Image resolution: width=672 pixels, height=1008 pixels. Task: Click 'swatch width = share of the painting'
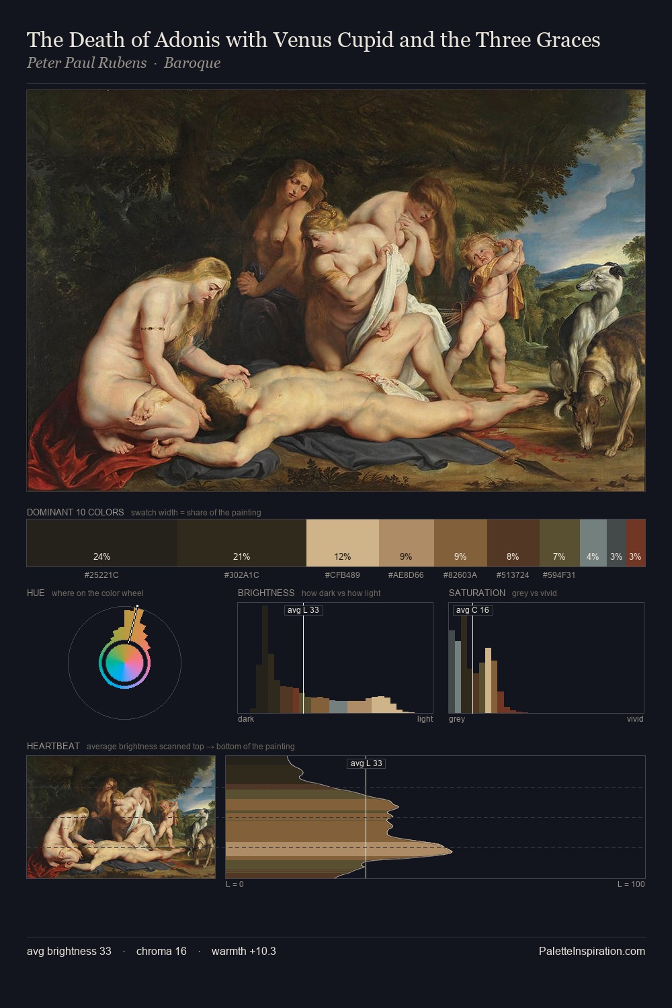coord(196,513)
